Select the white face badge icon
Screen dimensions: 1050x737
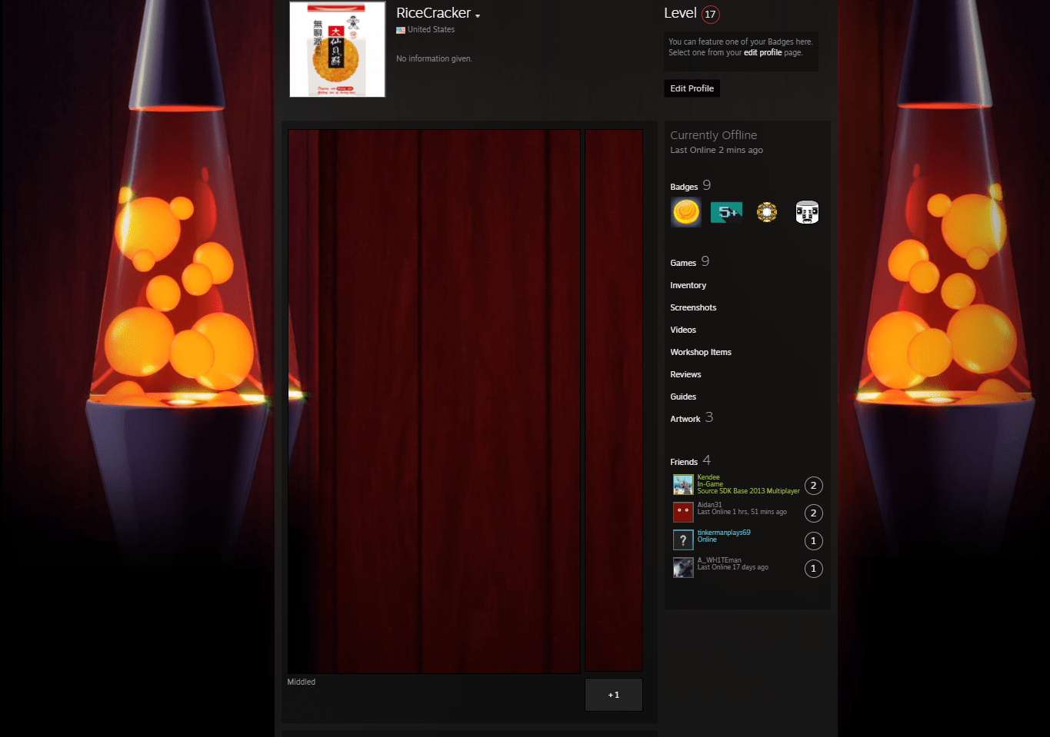(x=807, y=212)
